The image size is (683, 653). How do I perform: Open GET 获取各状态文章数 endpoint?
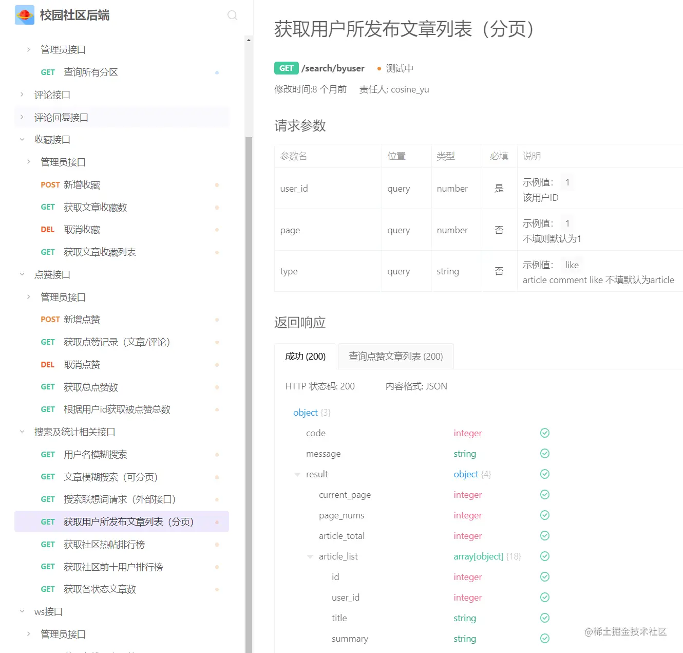coord(122,589)
